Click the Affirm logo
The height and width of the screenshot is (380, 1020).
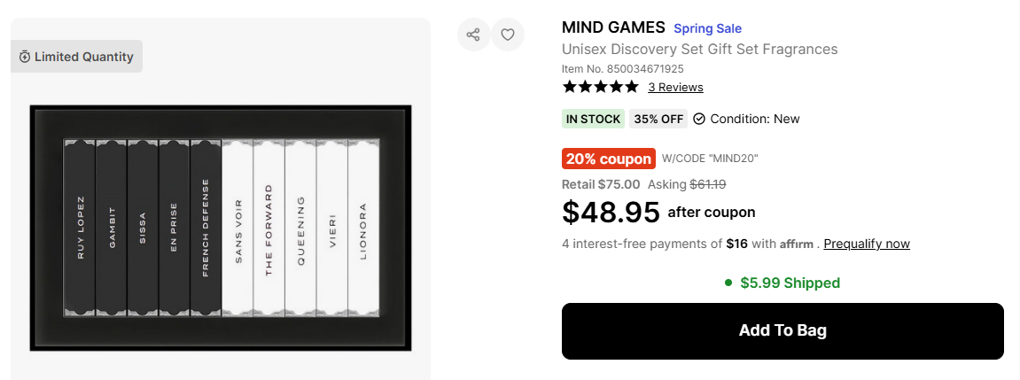pyautogui.click(x=797, y=244)
